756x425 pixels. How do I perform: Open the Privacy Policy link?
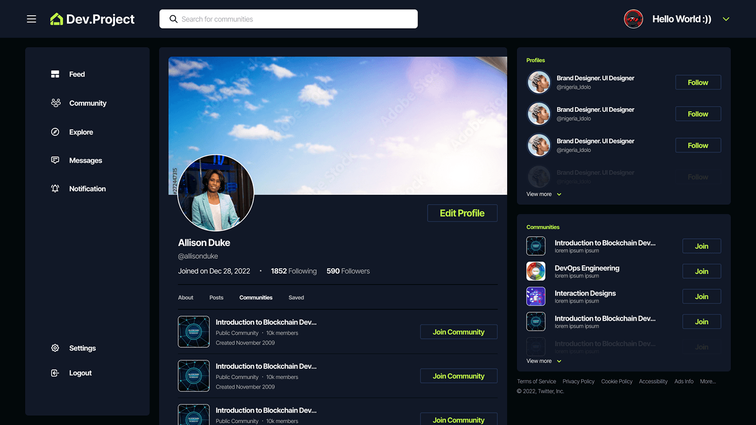click(578, 381)
